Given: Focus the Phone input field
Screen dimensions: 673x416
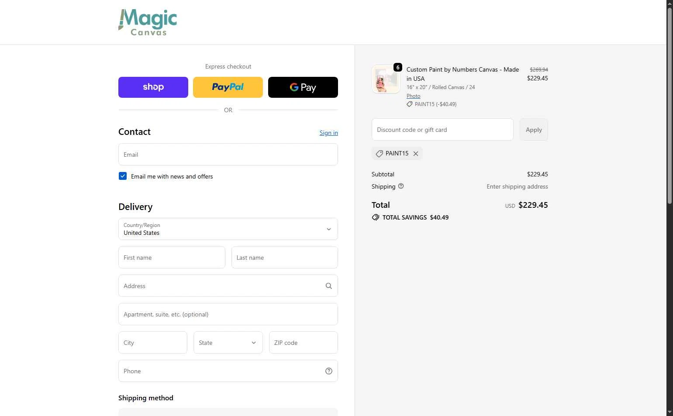Looking at the screenshot, I should pyautogui.click(x=228, y=371).
